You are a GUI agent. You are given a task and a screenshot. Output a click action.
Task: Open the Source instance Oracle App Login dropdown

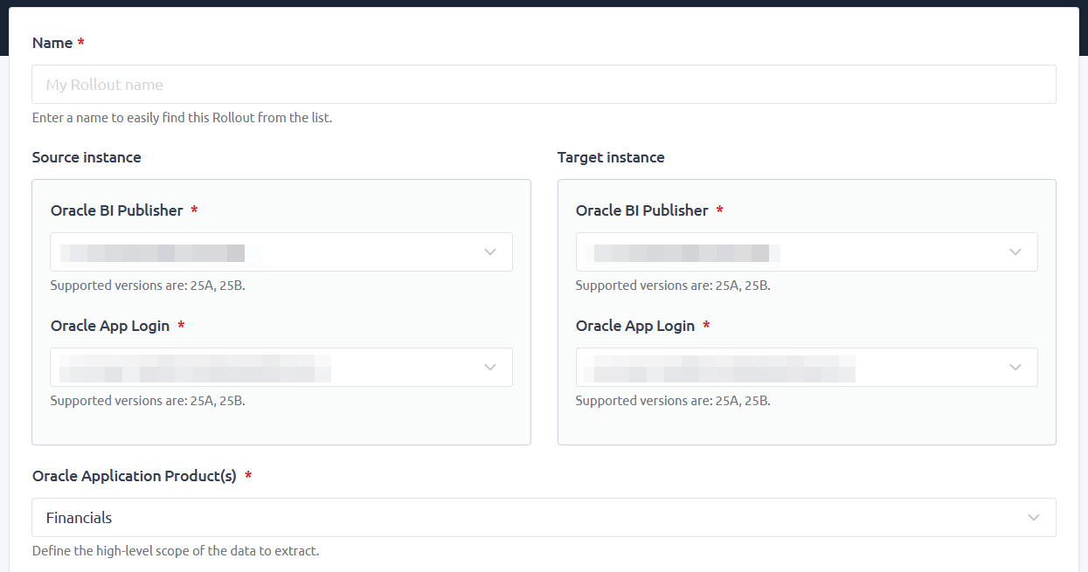pos(281,368)
